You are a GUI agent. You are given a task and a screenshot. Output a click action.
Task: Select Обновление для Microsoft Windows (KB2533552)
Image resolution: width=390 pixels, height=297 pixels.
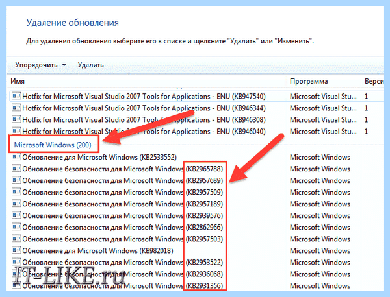(x=99, y=157)
